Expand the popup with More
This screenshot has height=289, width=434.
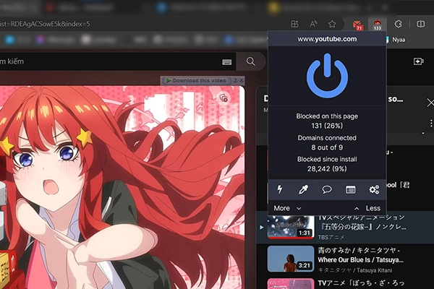click(287, 208)
